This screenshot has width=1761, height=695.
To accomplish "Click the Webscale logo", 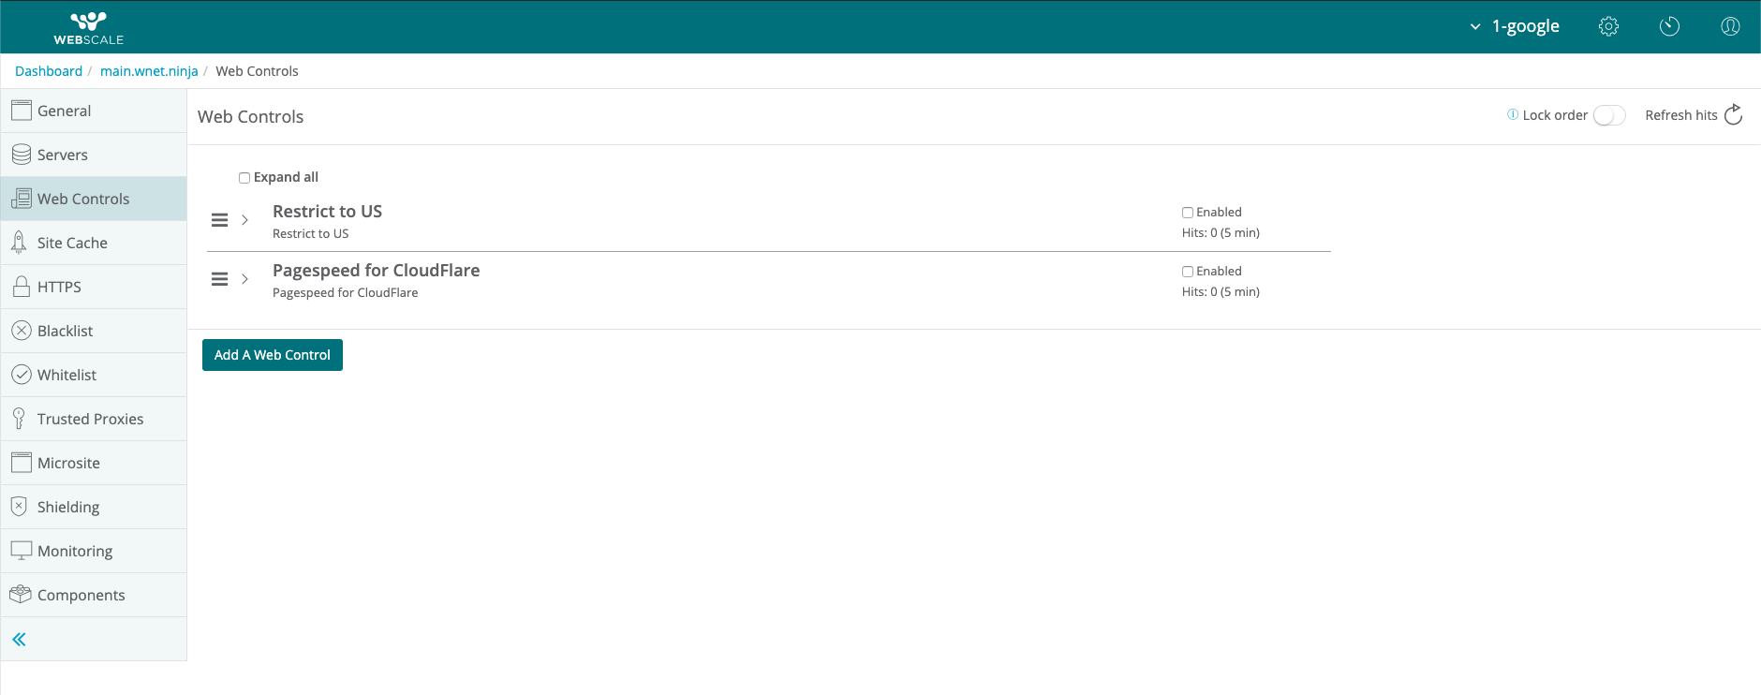I will click(89, 28).
